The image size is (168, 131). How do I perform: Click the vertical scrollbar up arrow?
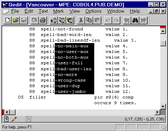(163, 31)
